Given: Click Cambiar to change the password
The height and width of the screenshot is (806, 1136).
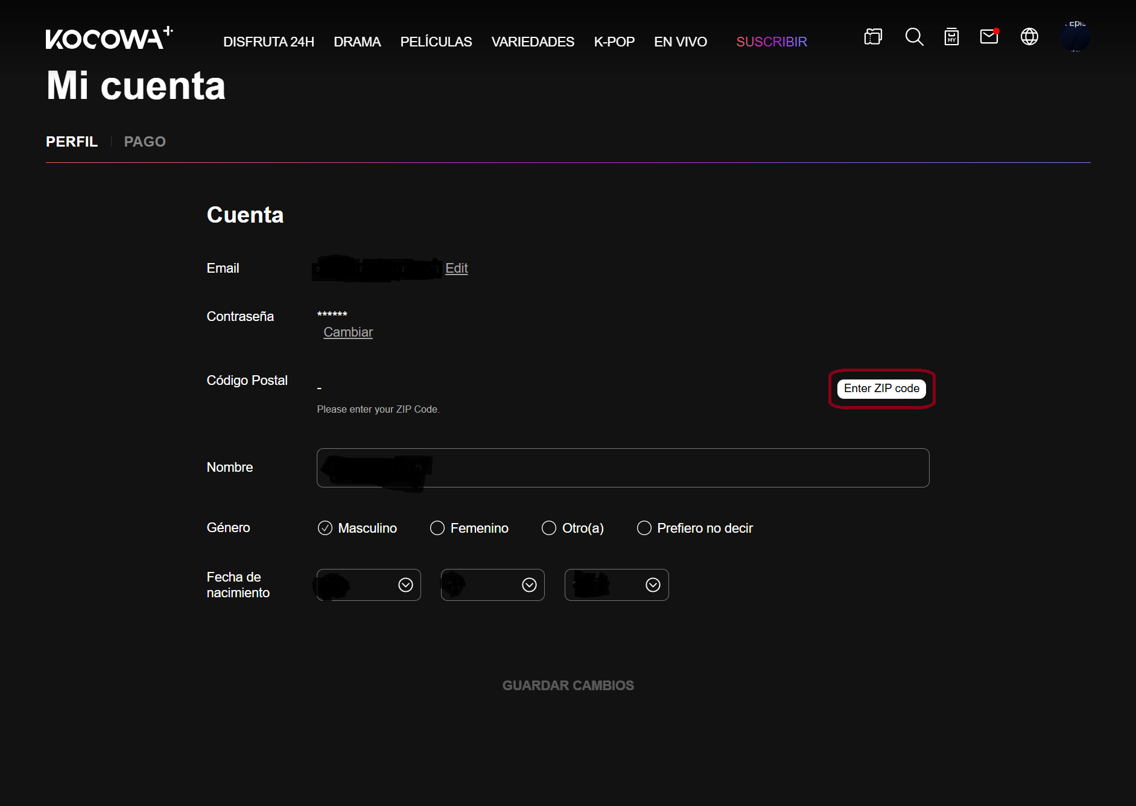Looking at the screenshot, I should point(348,332).
